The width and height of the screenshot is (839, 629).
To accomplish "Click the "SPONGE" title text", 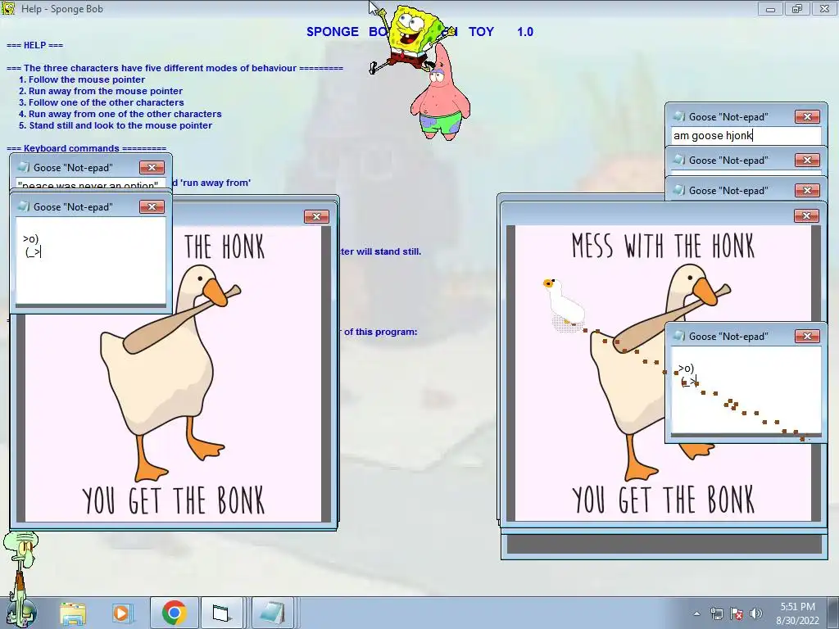I will [333, 32].
